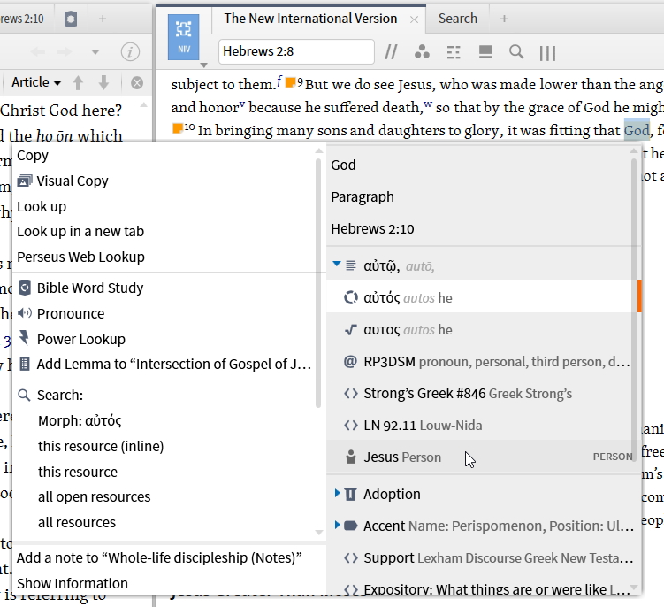
Task: Click footnote f after 'subject to them'
Action: pyautogui.click(x=279, y=80)
